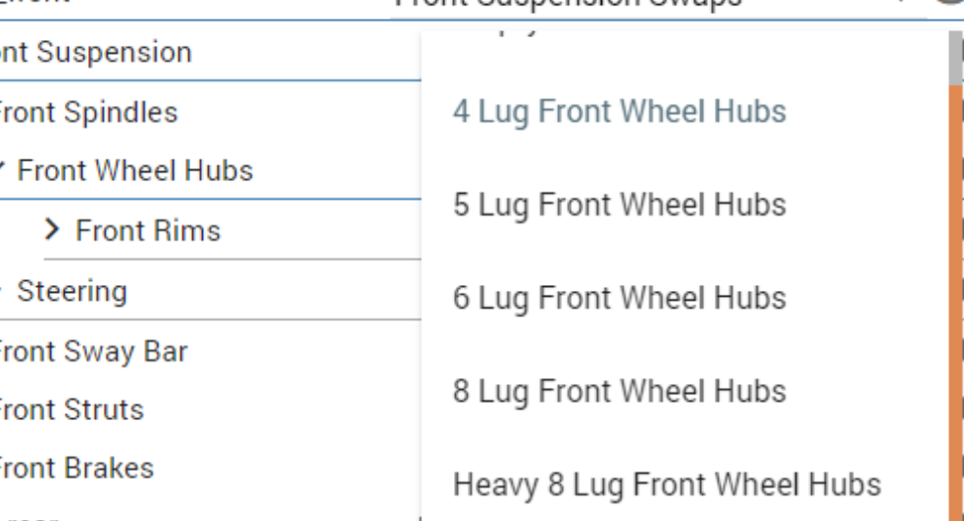
Task: Select the Front Rims tree entry
Action: pyautogui.click(x=148, y=231)
